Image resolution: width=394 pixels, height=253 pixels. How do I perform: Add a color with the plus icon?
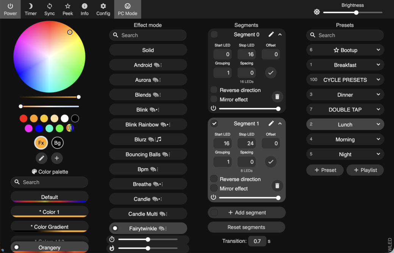tap(57, 158)
